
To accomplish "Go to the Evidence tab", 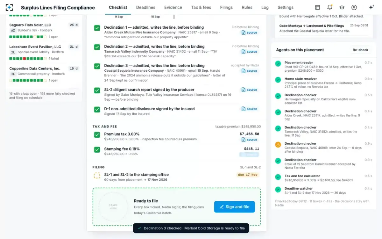I will point(173,7).
